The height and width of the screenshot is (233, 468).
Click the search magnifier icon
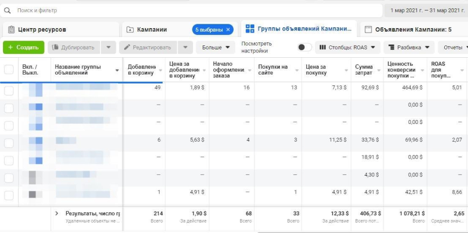[7, 10]
